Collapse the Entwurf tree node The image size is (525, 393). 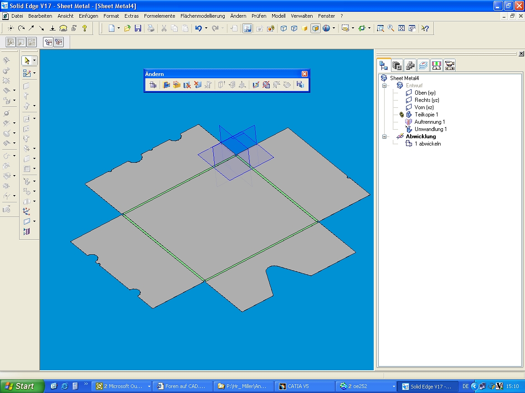(384, 86)
